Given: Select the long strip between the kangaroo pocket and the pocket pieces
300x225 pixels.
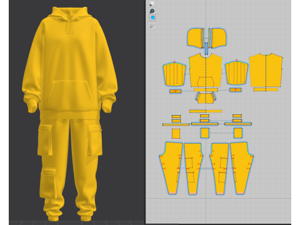Looking at the screenshot, I should point(206,111).
